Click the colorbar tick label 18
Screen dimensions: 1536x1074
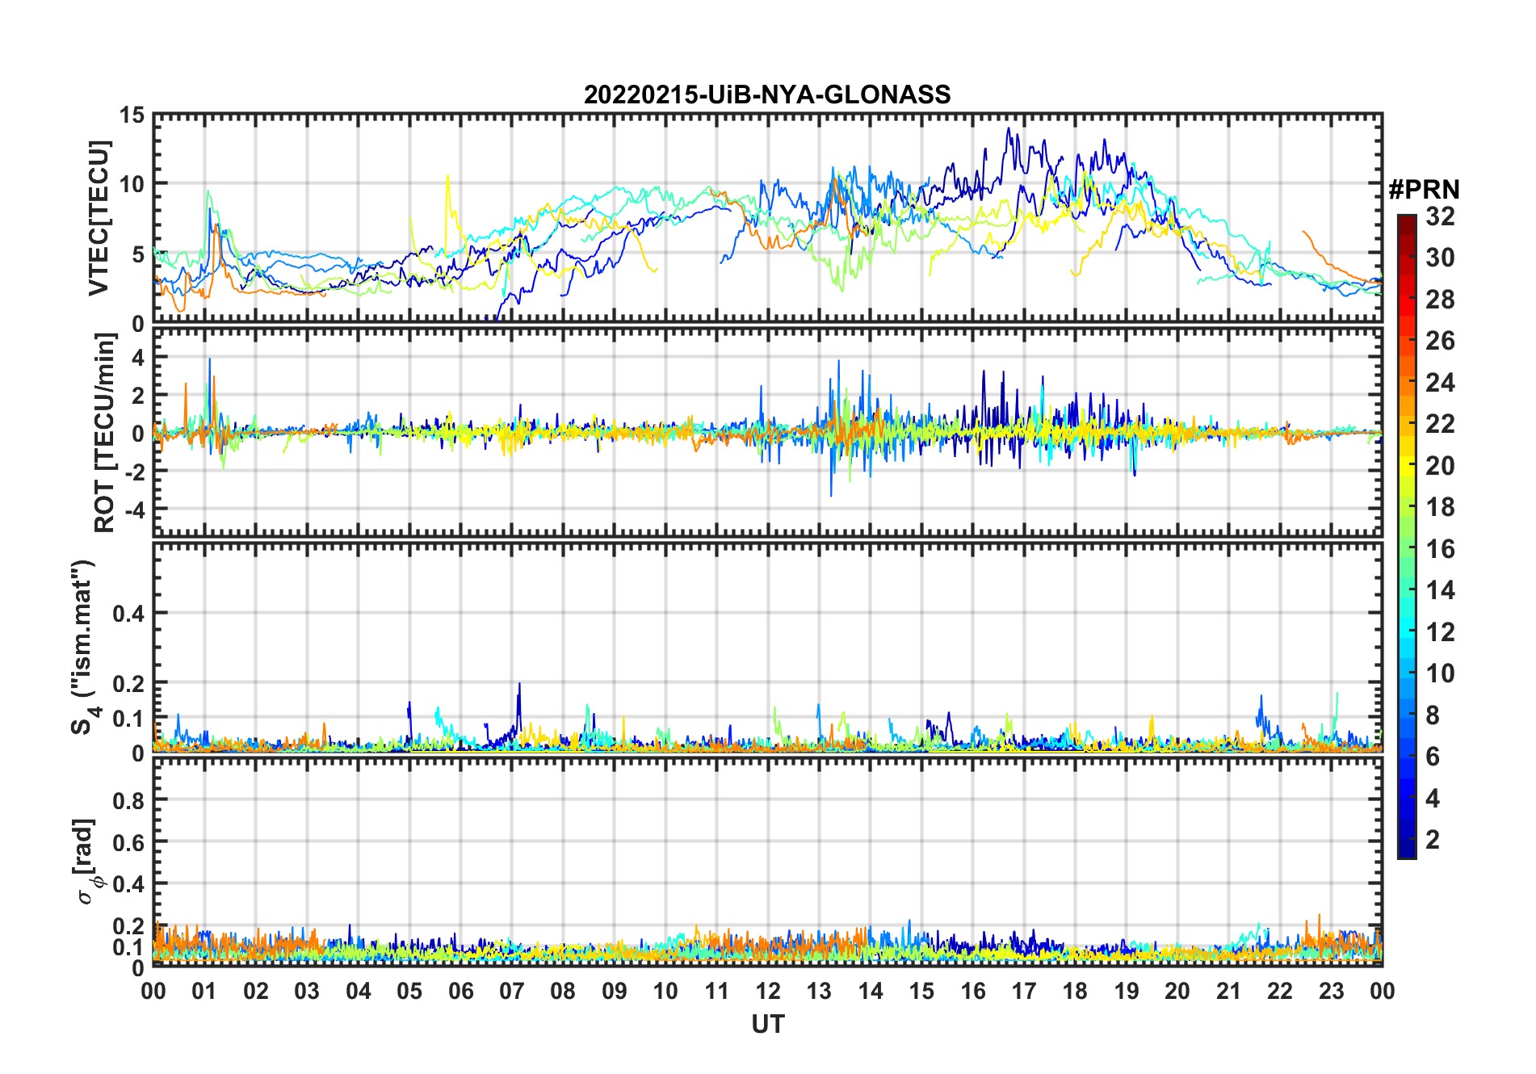tap(1440, 507)
